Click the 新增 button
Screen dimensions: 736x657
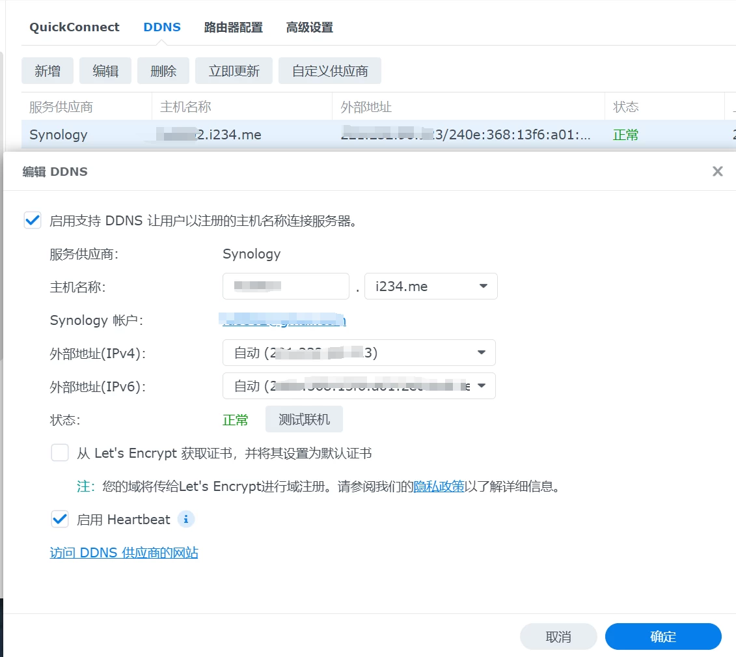click(x=48, y=71)
